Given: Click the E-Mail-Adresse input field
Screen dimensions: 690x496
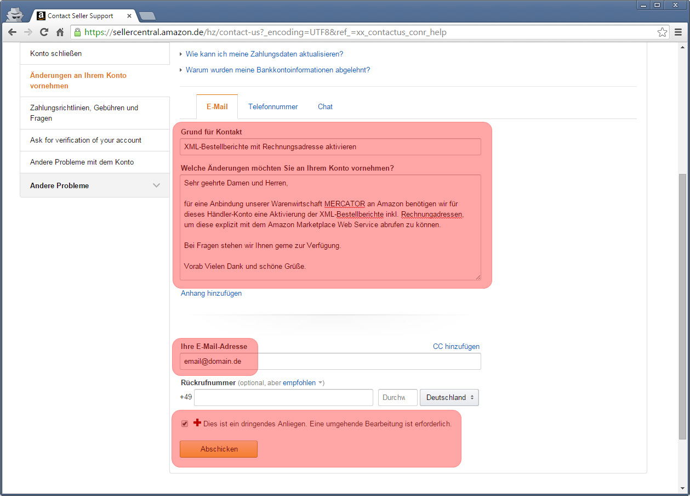Looking at the screenshot, I should pyautogui.click(x=330, y=362).
